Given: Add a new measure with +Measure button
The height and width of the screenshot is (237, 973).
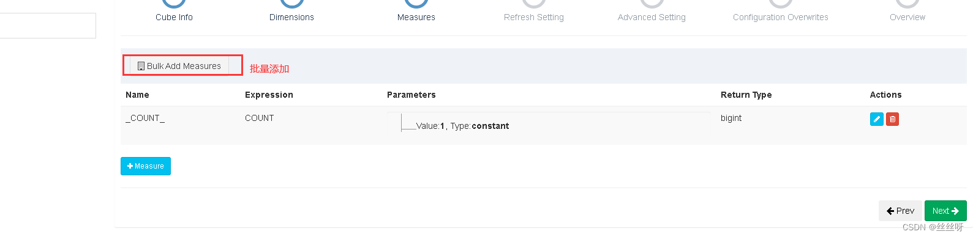Looking at the screenshot, I should pos(146,166).
